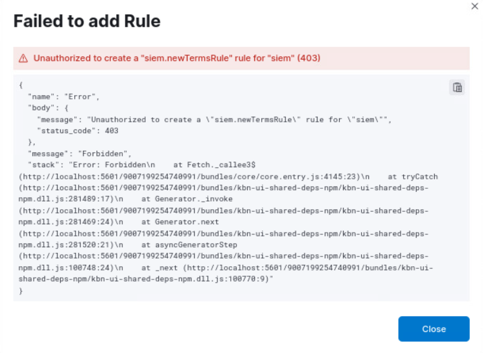The width and height of the screenshot is (483, 353).
Task: Click the JSON message line mentioning siem.newTermsRule
Action: 214,120
